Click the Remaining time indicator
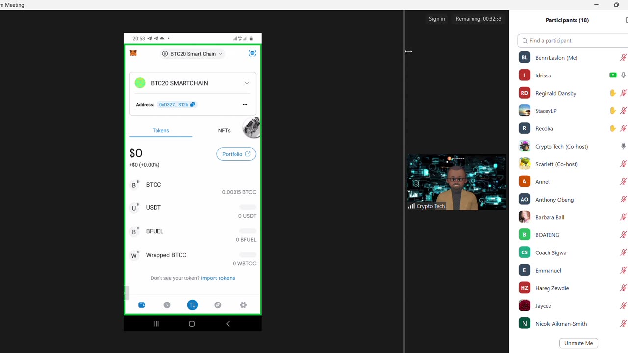Image resolution: width=628 pixels, height=353 pixels. (478, 19)
